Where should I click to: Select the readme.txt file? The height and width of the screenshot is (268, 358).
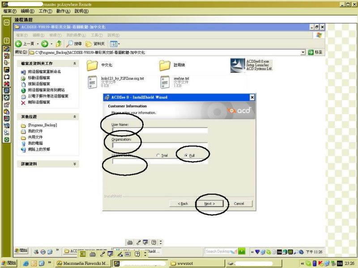[x=175, y=82]
